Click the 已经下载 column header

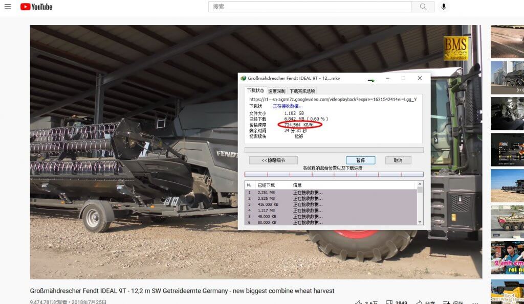coord(272,185)
